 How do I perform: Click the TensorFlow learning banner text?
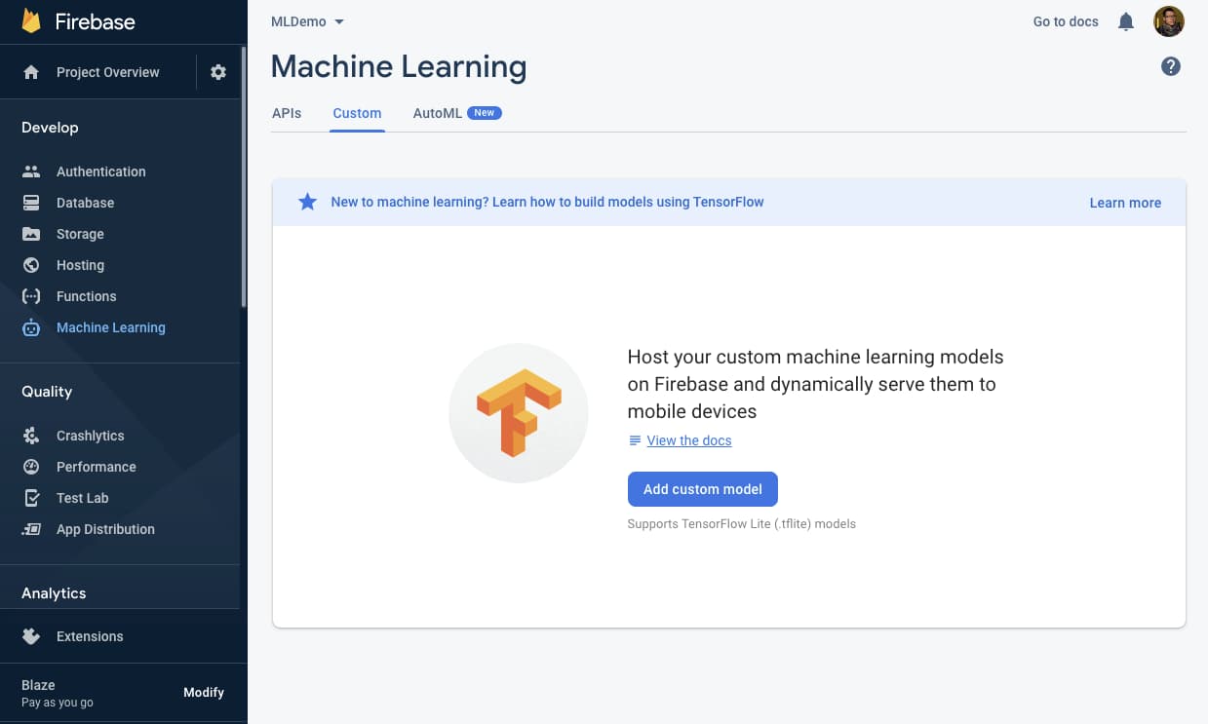tap(547, 202)
